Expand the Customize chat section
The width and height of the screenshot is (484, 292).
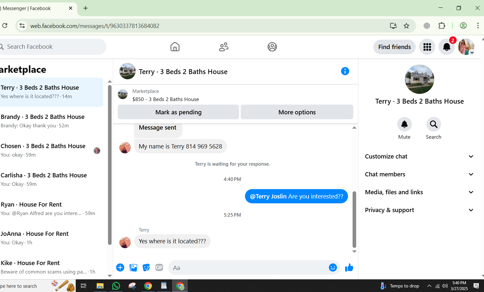point(419,157)
